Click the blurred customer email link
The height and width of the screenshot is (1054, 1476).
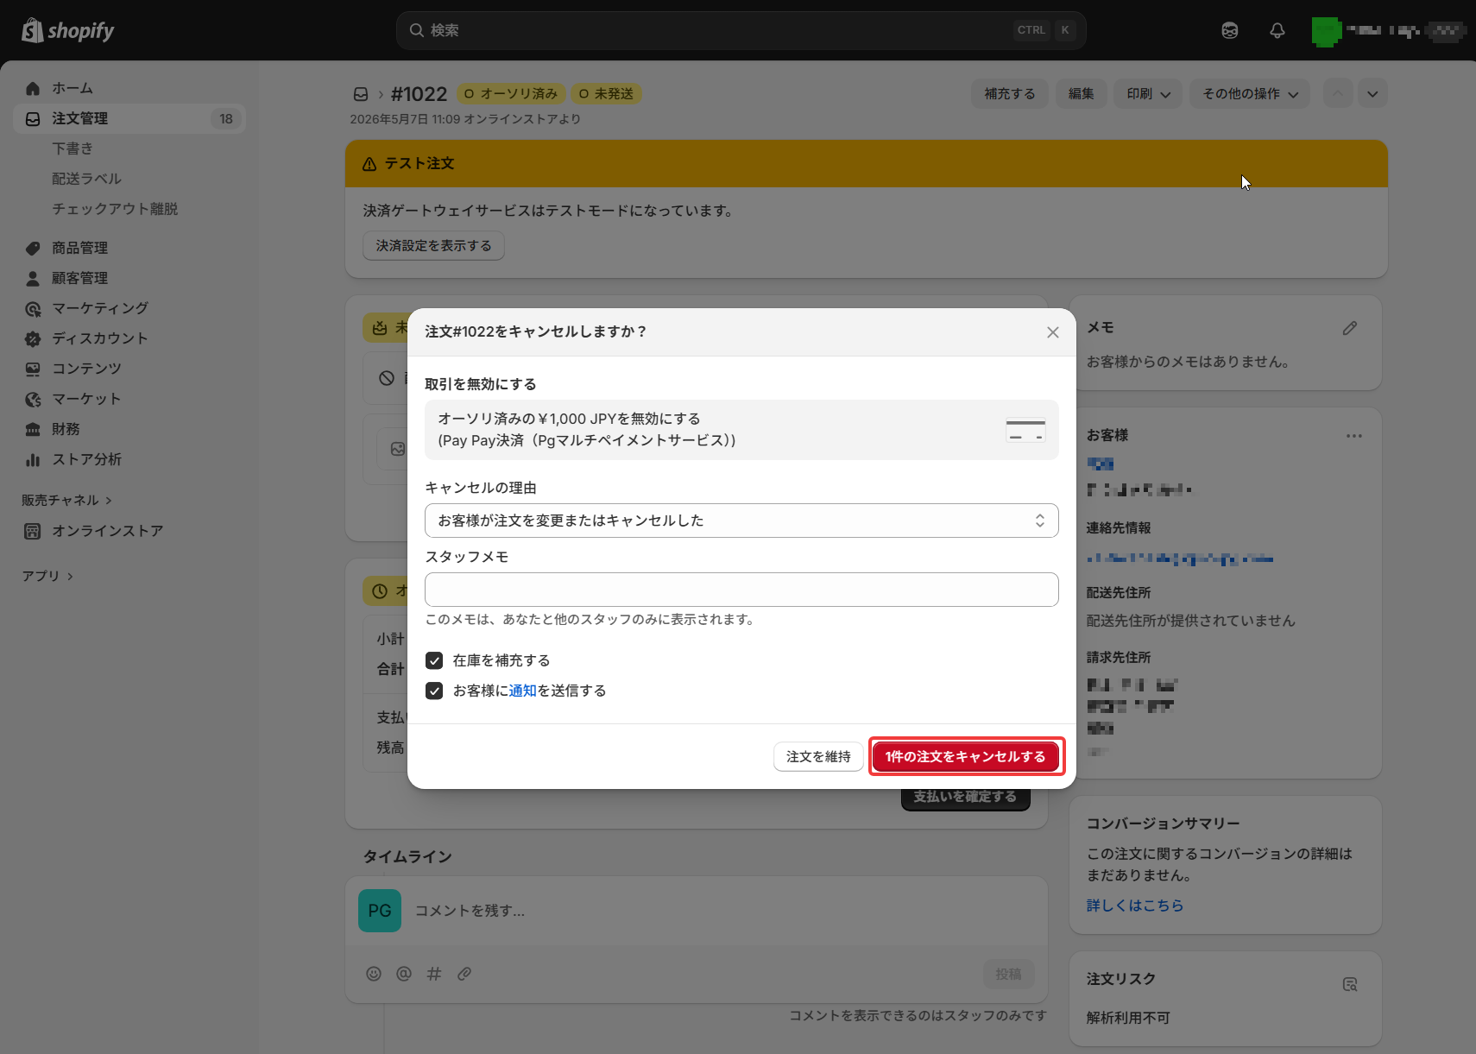[x=1180, y=559]
